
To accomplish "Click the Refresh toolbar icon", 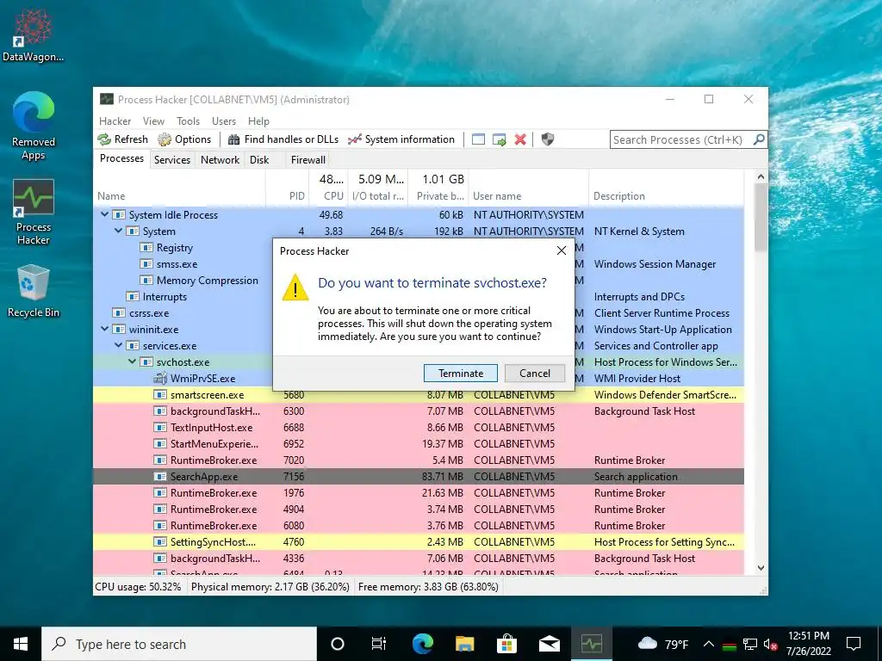I will click(x=104, y=139).
